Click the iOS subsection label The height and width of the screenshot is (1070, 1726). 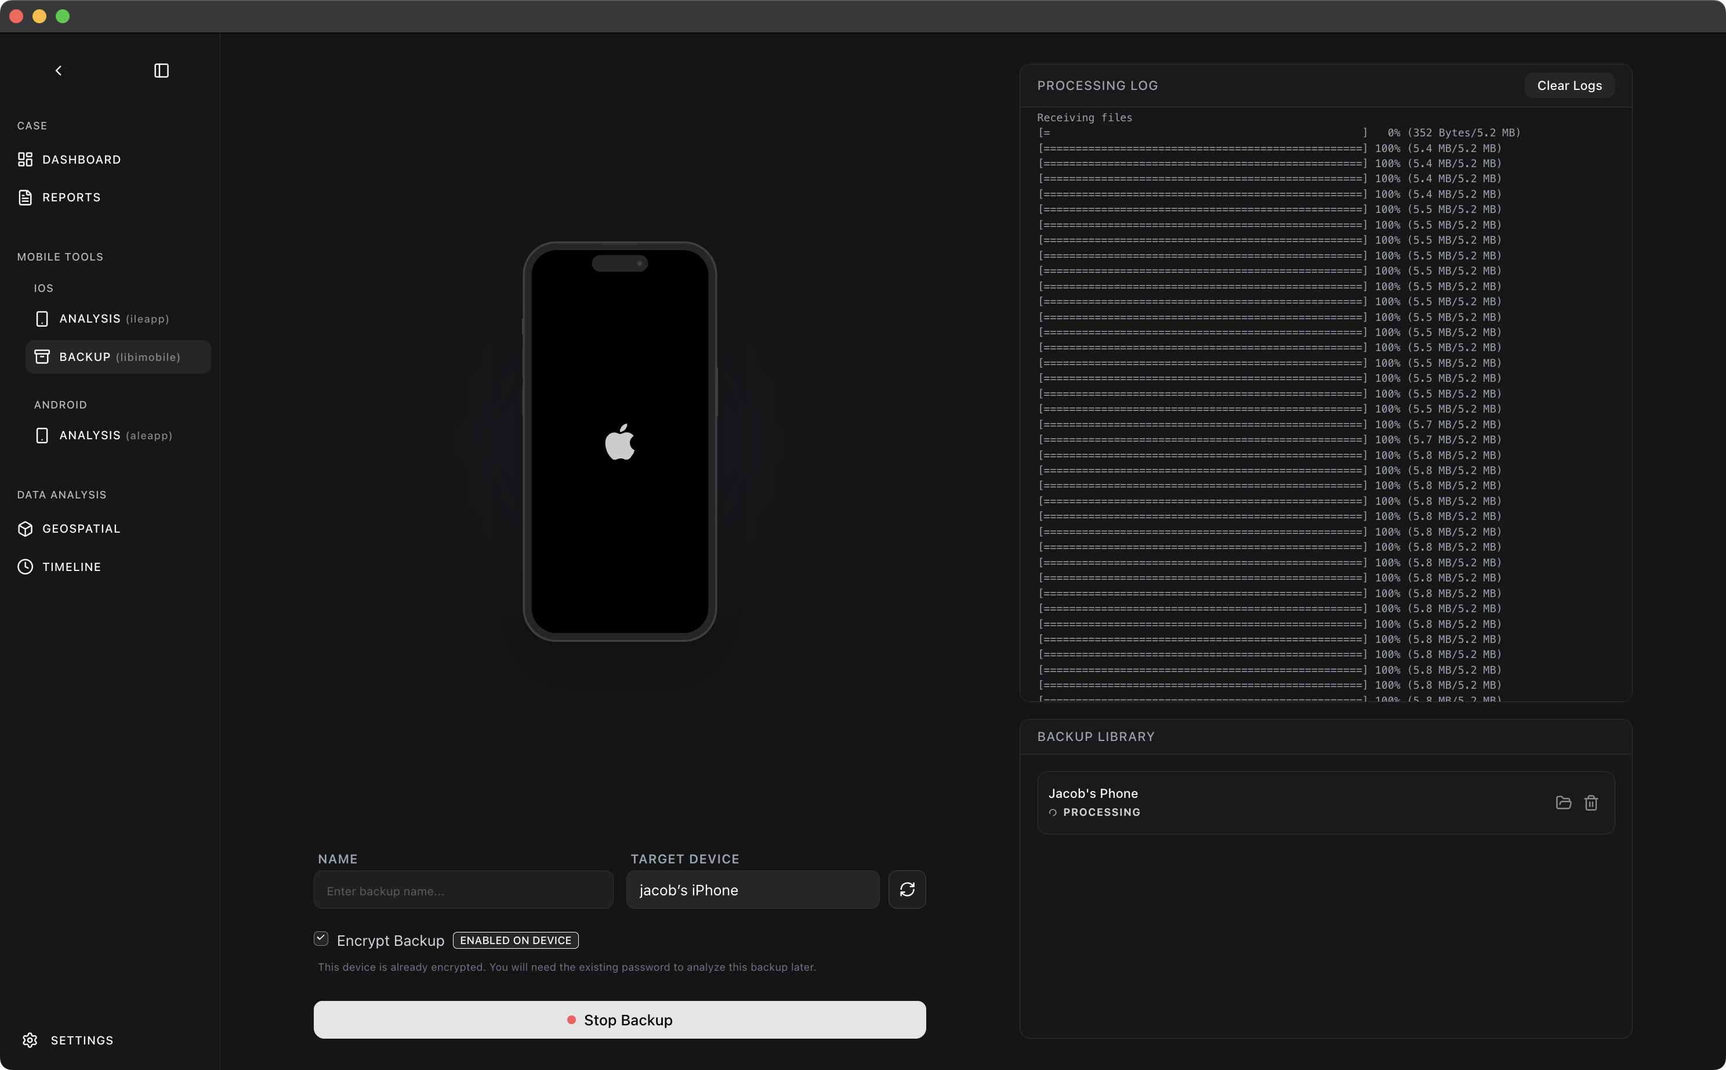pos(43,288)
